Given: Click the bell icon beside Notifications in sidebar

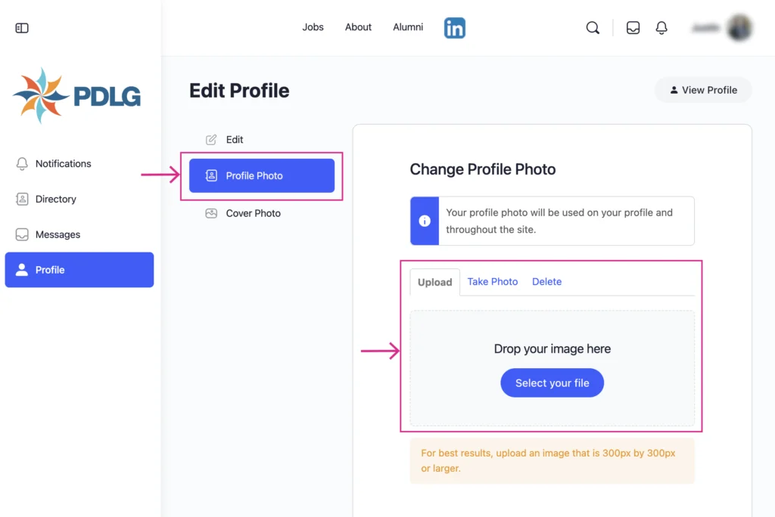Looking at the screenshot, I should 21,163.
